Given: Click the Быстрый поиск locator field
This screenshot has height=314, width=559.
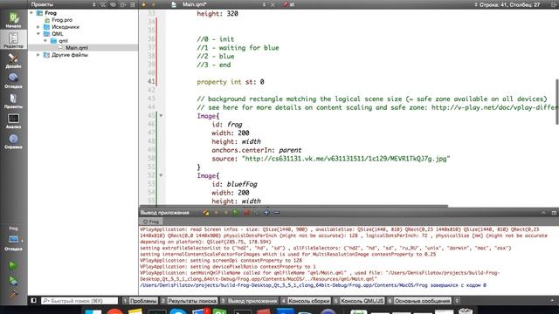Looking at the screenshot, I should (x=79, y=301).
